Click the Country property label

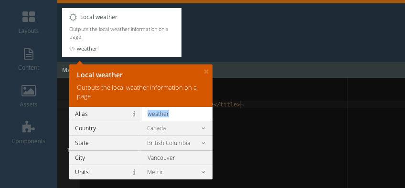coord(85,128)
